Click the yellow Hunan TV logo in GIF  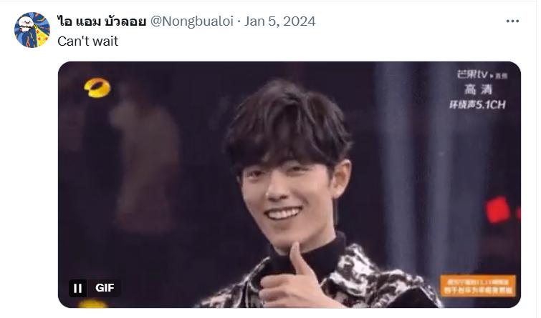97,88
